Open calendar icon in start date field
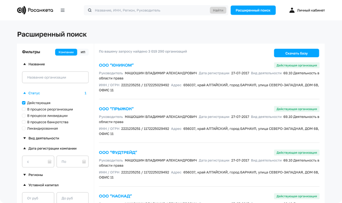Screen dimensions: 342x203 pos(49,162)
